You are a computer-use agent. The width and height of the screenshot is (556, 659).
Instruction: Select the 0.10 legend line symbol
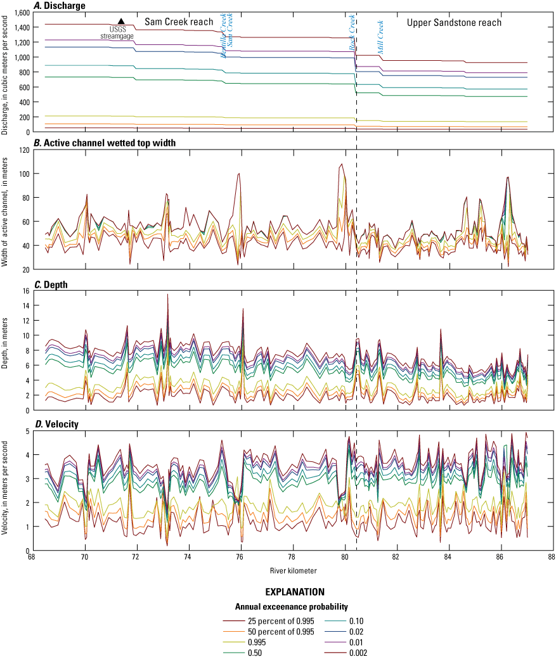point(335,621)
